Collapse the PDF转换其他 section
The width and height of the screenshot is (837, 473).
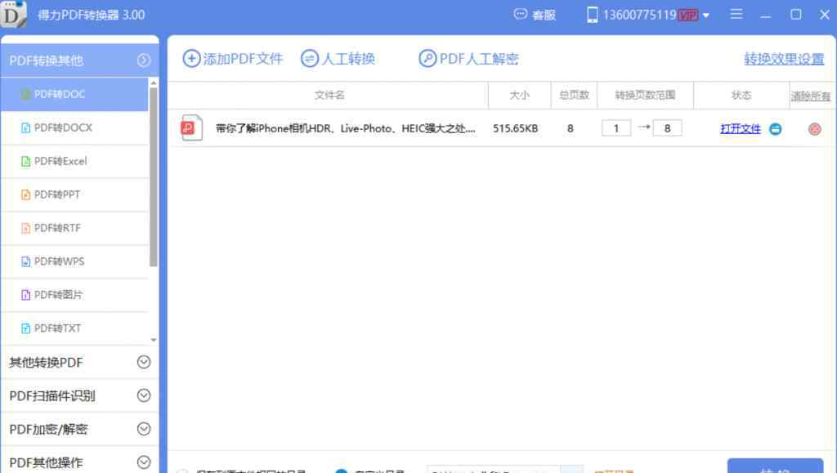pos(144,60)
